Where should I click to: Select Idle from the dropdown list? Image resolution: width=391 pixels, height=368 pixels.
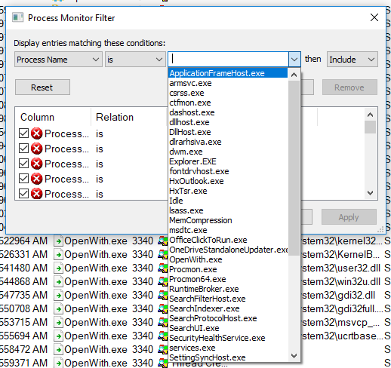point(228,201)
